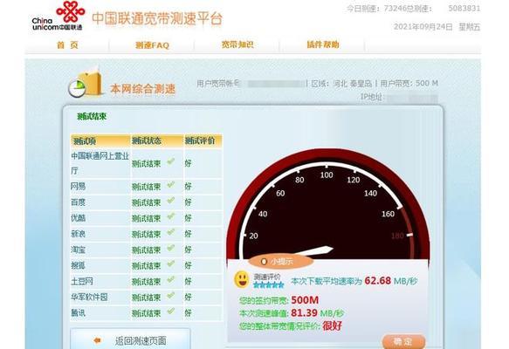Click the smiley face rating icon
Image resolution: width=509 pixels, height=349 pixels.
pos(242,279)
